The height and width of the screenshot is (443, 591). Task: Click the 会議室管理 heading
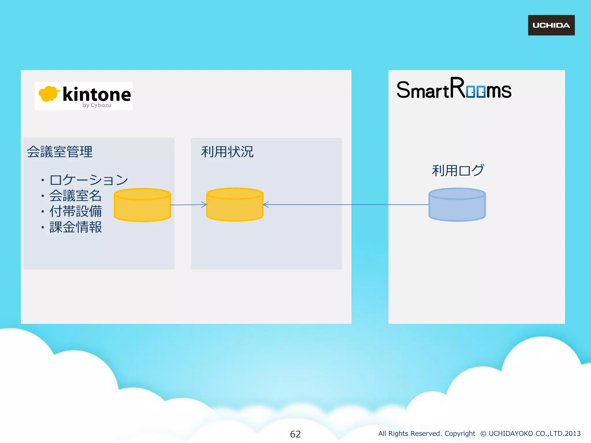60,152
